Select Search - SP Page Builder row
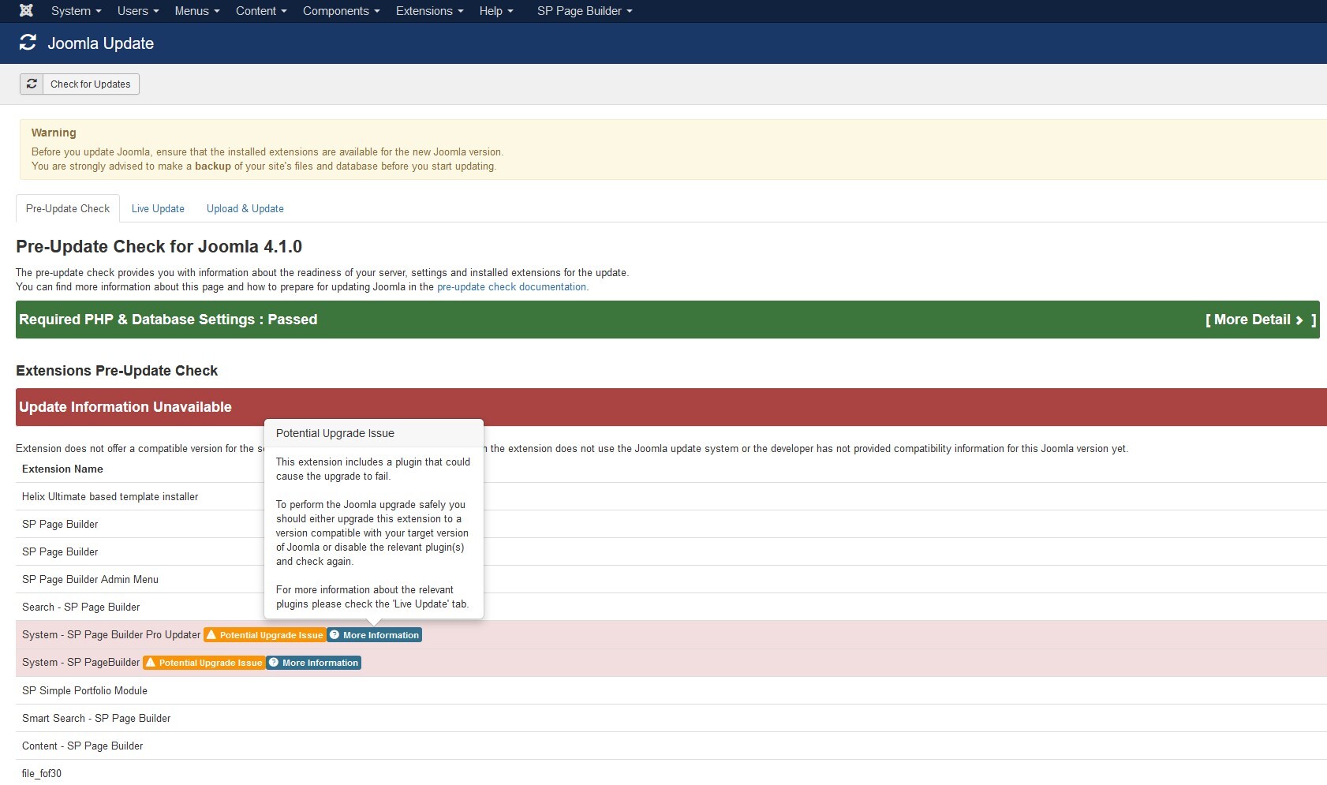 (671, 607)
